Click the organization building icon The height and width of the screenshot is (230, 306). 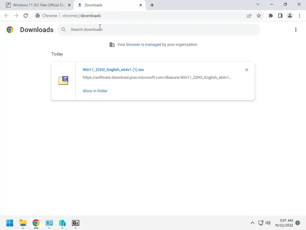pyautogui.click(x=112, y=45)
